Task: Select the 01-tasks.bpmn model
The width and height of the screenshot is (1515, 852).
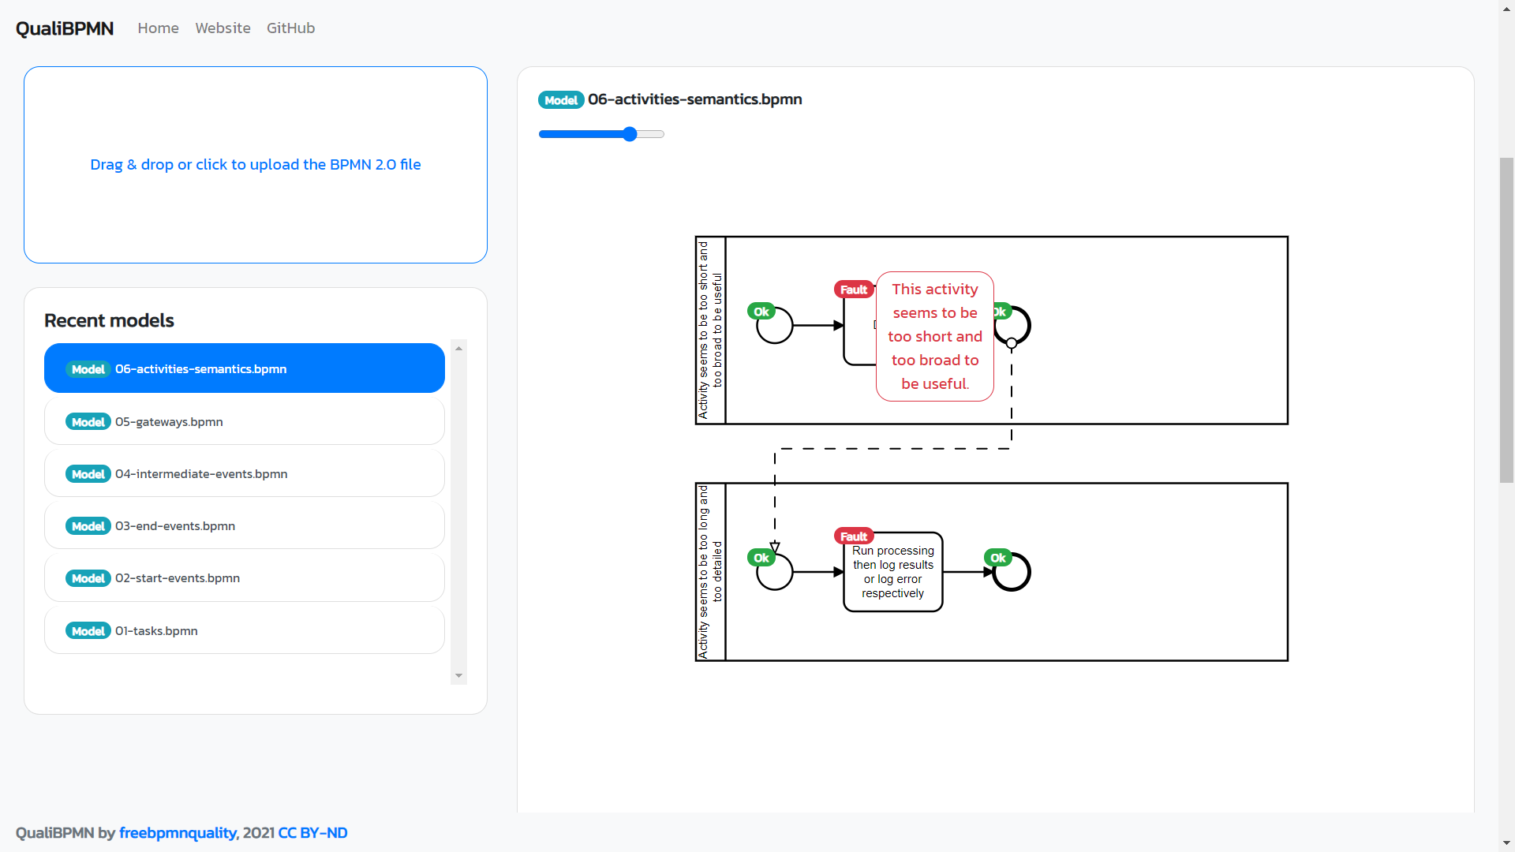Action: tap(155, 630)
